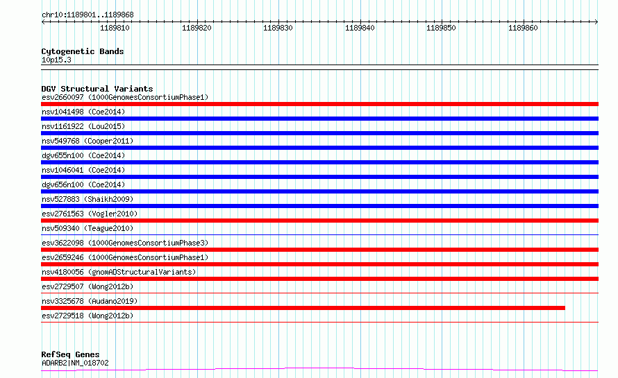Screen dimensions: 618x378
Task: Click ruler position 1189860
Action: [x=523, y=28]
